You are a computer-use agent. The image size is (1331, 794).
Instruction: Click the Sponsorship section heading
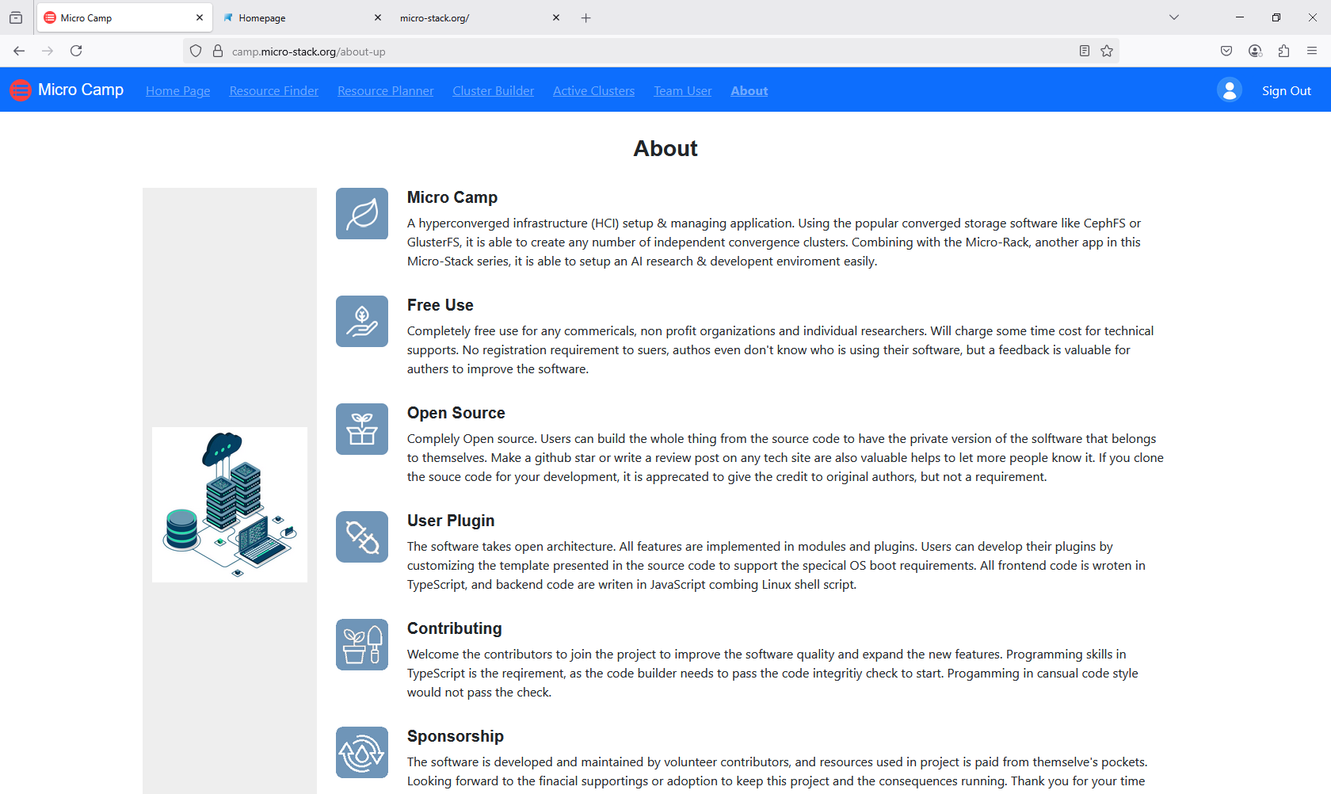pyautogui.click(x=456, y=736)
